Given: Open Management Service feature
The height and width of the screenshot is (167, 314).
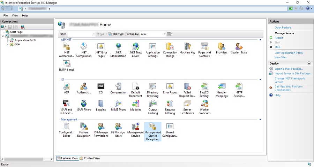Looking at the screenshot, I should point(136,130).
